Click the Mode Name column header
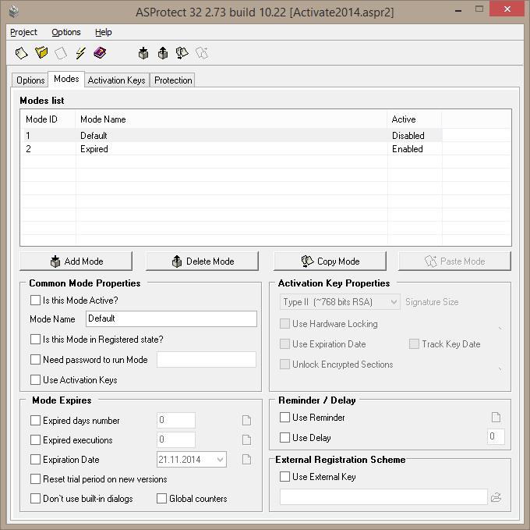Viewport: 530px width, 530px height. (x=231, y=119)
